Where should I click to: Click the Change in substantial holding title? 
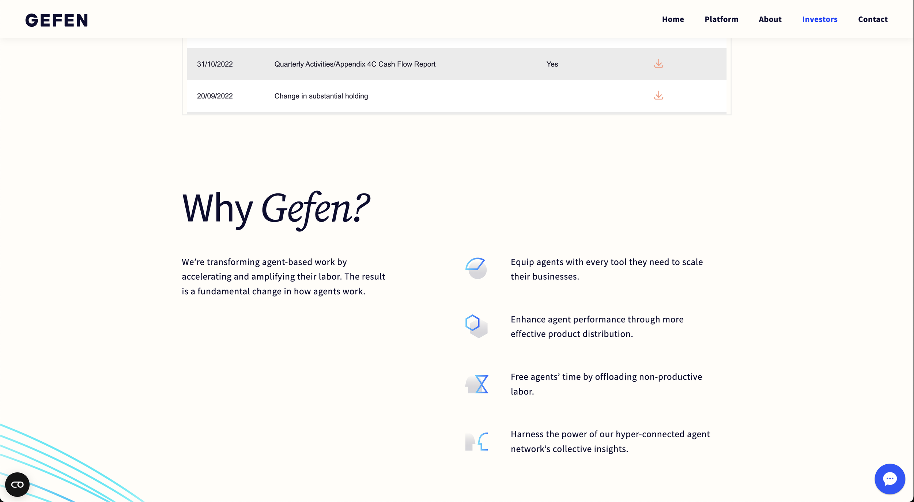(x=321, y=96)
